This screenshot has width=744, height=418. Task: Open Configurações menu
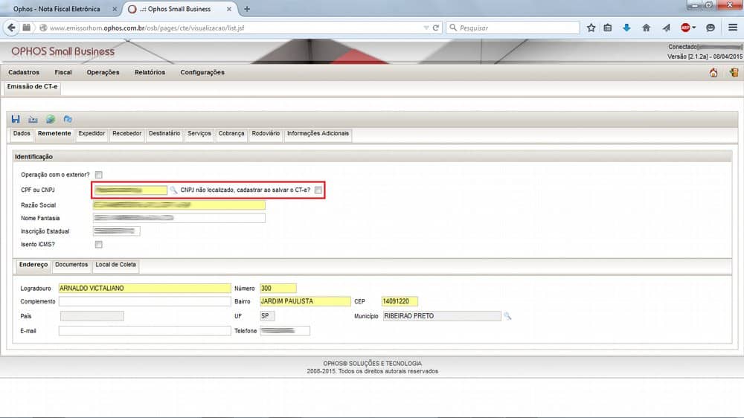pyautogui.click(x=202, y=73)
